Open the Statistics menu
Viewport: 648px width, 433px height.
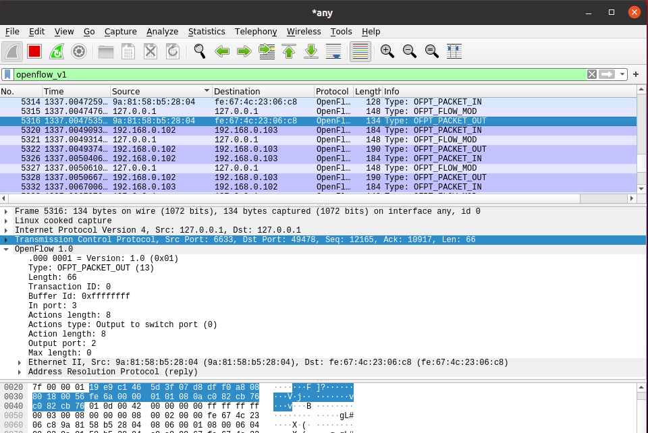pos(207,32)
